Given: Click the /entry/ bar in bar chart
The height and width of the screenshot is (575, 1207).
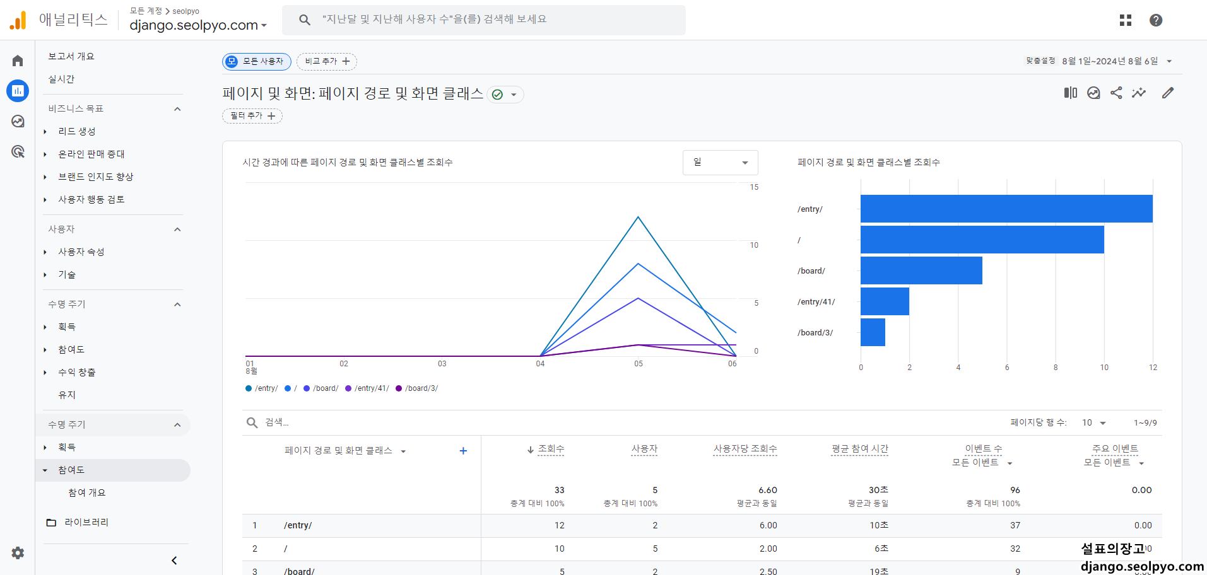Looking at the screenshot, I should pyautogui.click(x=1006, y=209).
